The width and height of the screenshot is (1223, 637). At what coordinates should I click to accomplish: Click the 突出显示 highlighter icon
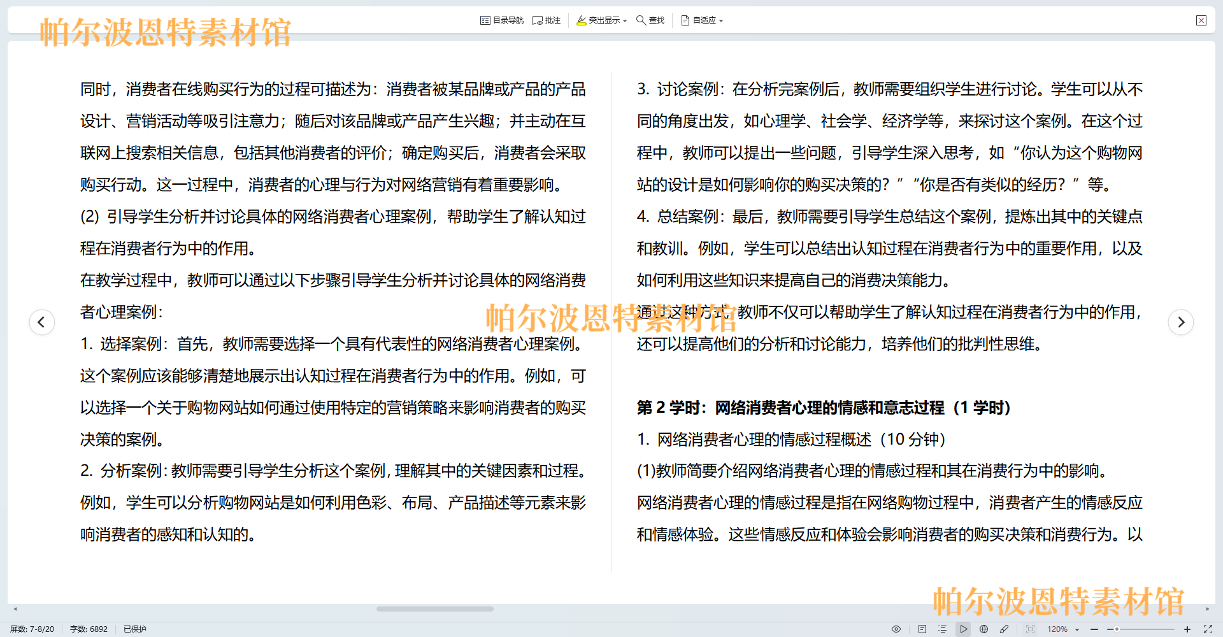point(582,20)
